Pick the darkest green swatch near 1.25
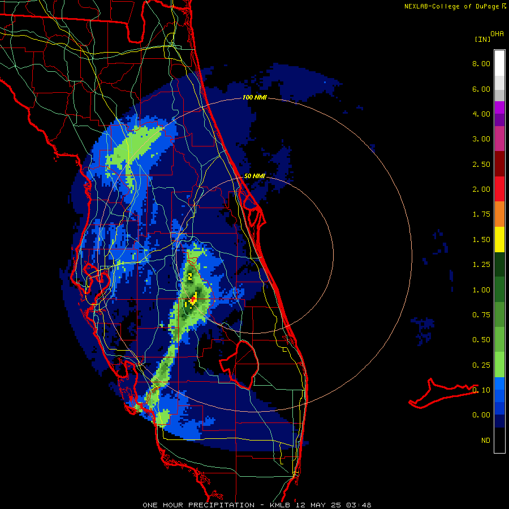Viewport: 509px width, 509px height. (499, 264)
